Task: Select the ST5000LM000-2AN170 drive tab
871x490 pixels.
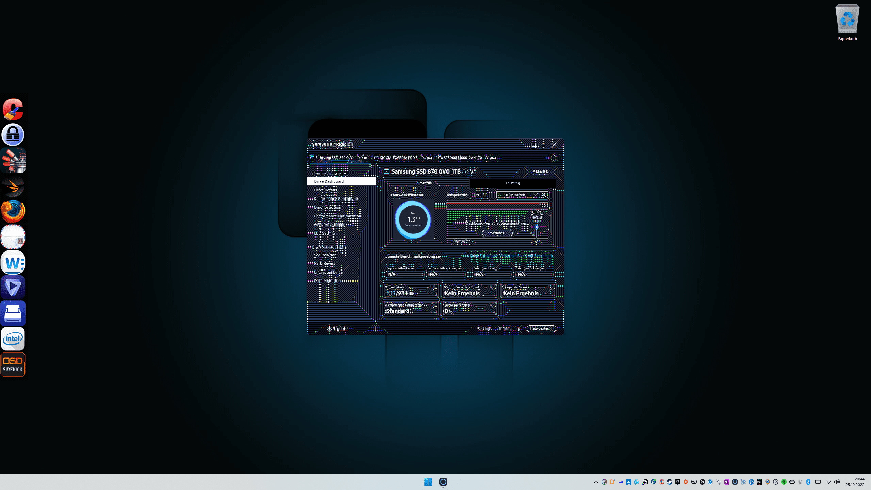Action: point(467,158)
